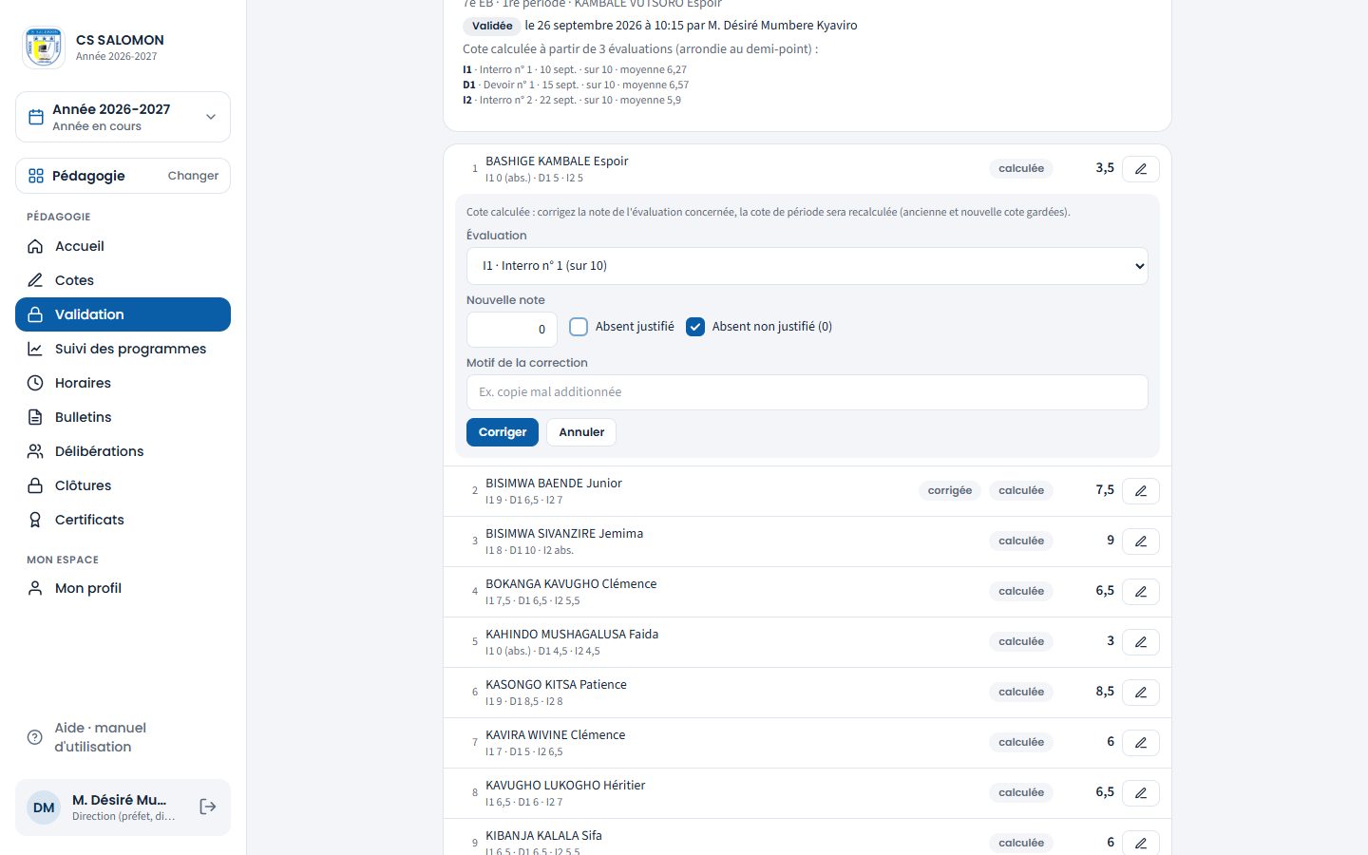Click the Validée status badge

(492, 26)
